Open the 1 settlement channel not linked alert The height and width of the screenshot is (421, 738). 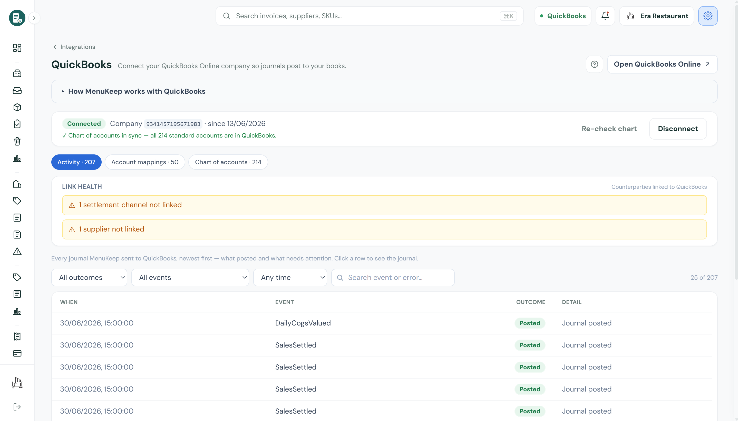coord(384,205)
